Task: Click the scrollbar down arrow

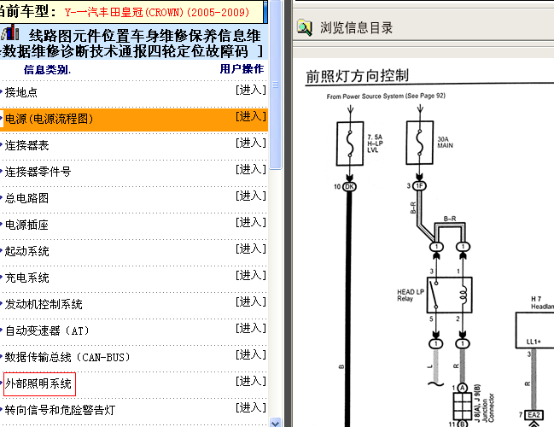Action: coord(275,423)
